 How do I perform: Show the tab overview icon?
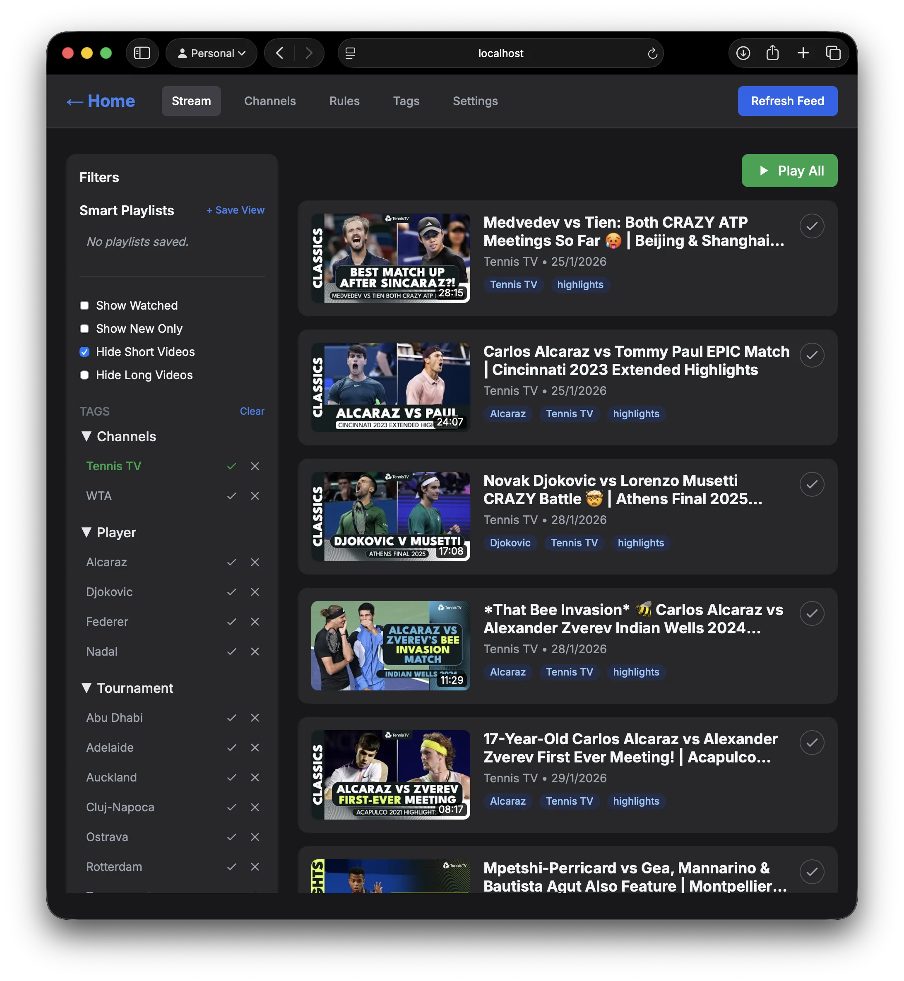tap(833, 53)
